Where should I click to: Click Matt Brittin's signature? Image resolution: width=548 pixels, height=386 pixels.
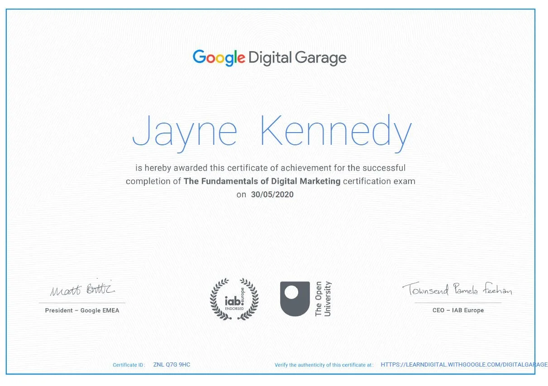(x=81, y=291)
